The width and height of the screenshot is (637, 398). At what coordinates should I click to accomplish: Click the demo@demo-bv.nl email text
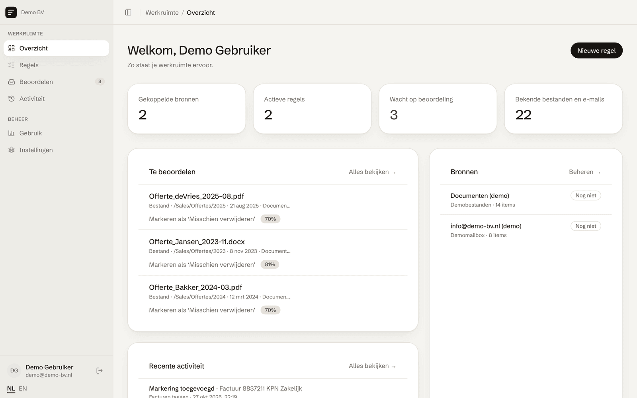click(x=49, y=375)
